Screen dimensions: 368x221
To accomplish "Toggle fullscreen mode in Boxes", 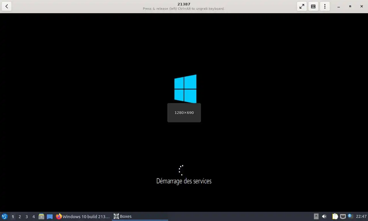I will (302, 6).
